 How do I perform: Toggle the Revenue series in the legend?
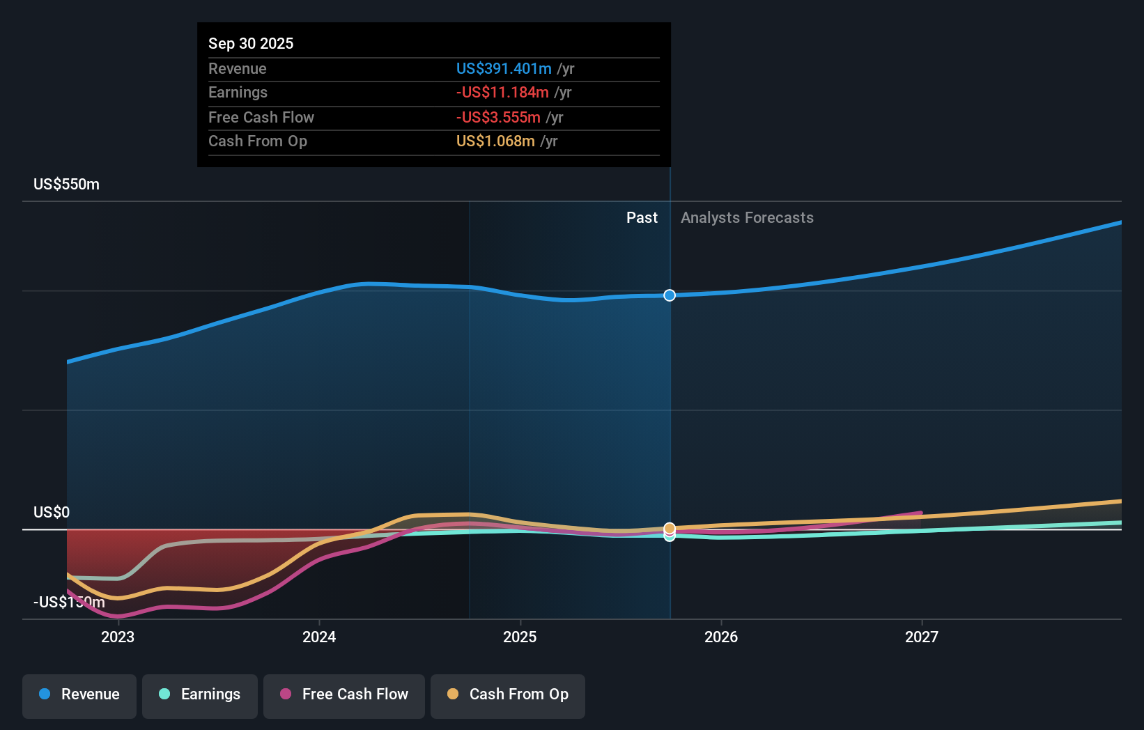click(x=79, y=694)
